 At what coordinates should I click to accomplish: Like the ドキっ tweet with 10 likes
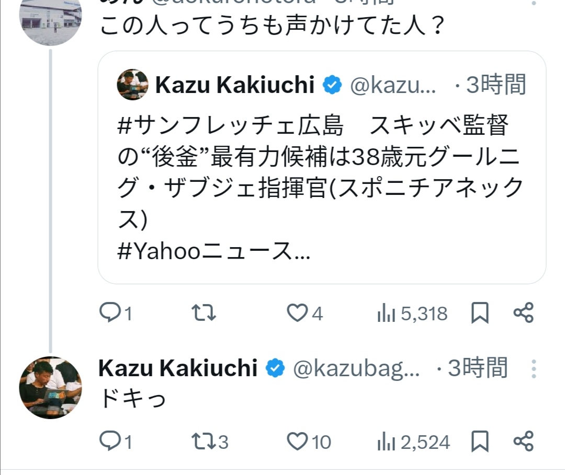[x=298, y=442]
